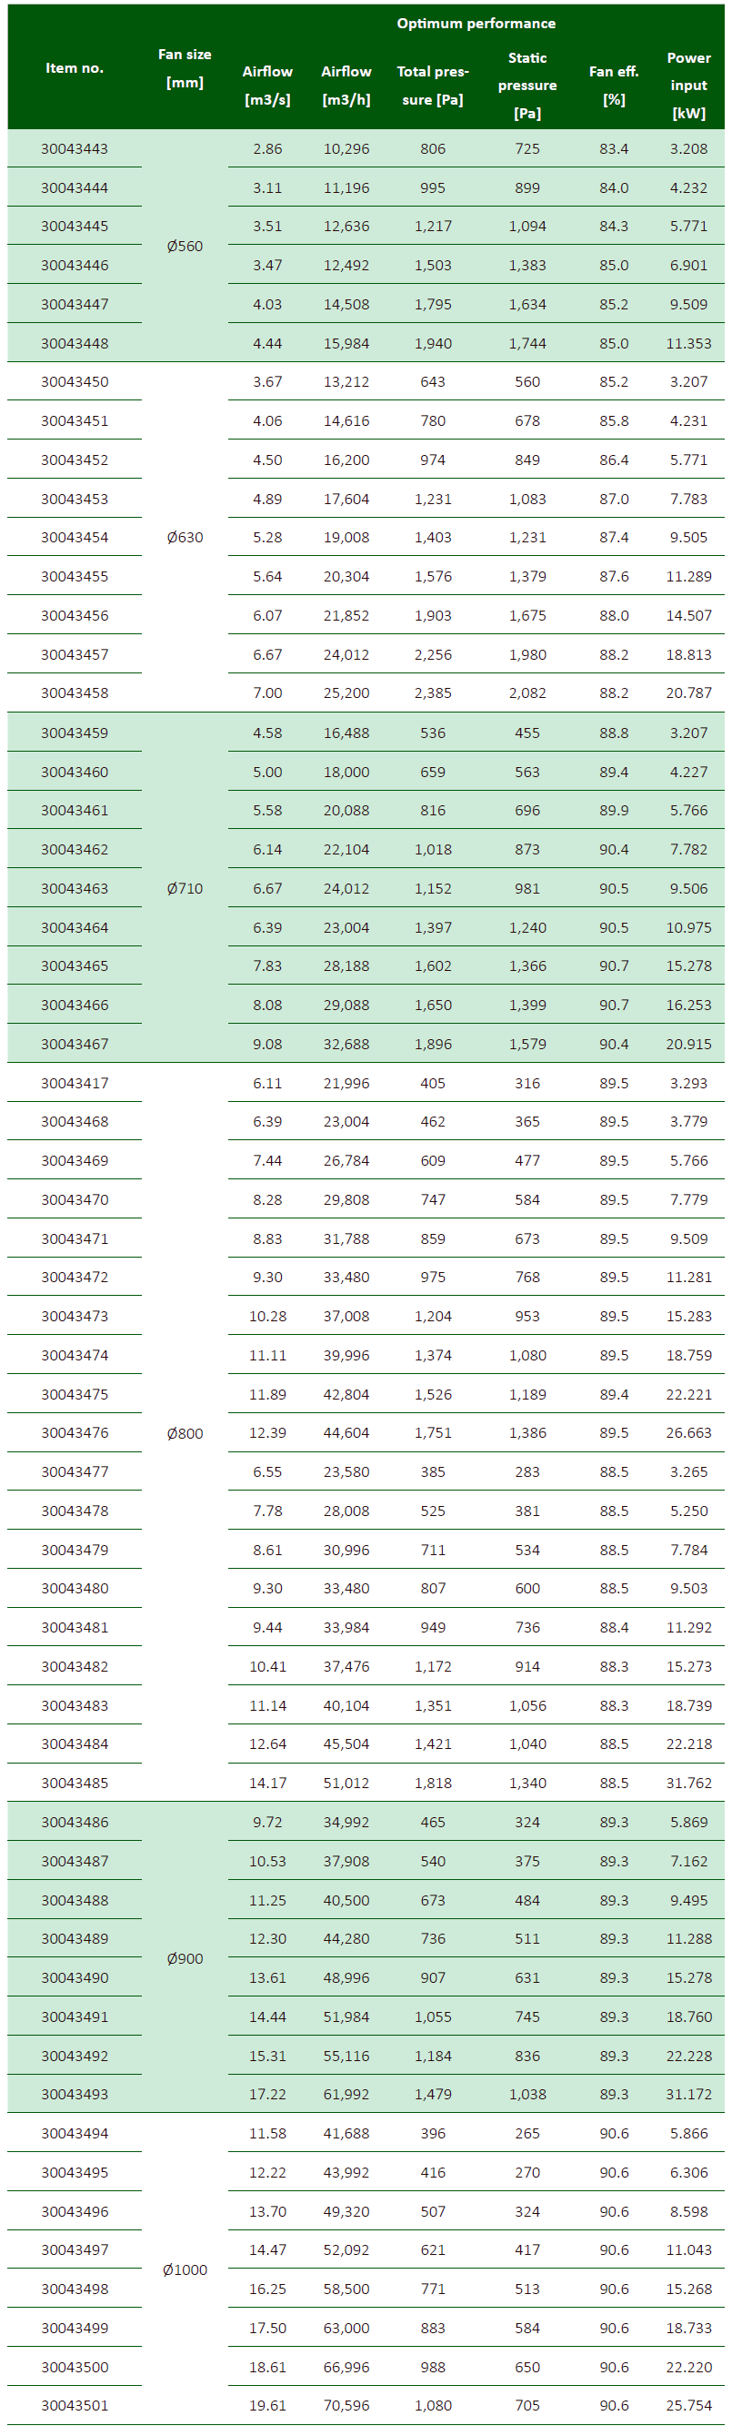The image size is (732, 2436).
Task: Click item number 30043417
Action: click(x=75, y=1083)
